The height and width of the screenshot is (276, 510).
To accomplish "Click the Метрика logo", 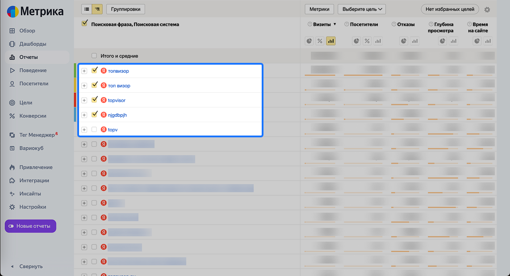I will [35, 12].
